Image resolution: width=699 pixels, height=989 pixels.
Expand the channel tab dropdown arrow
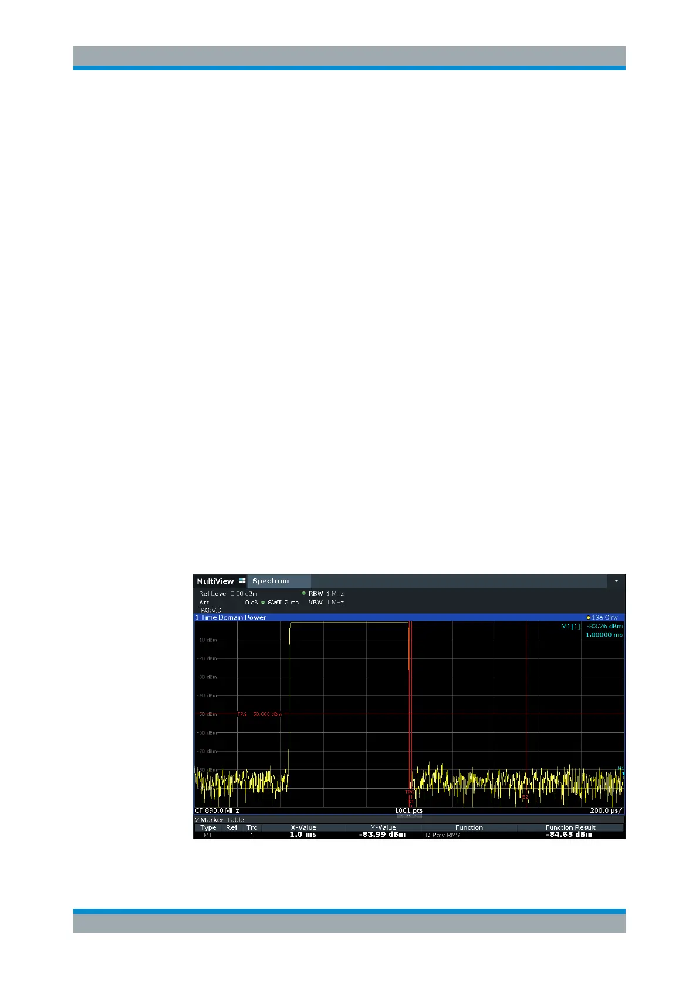click(x=616, y=581)
